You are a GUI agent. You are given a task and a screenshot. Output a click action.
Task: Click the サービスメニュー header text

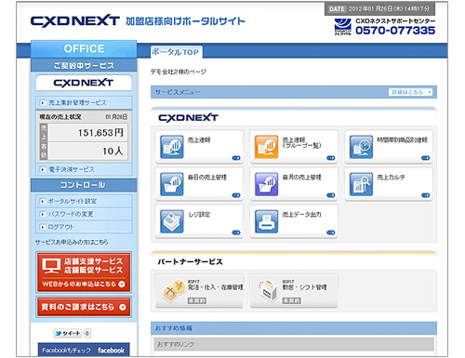[178, 92]
